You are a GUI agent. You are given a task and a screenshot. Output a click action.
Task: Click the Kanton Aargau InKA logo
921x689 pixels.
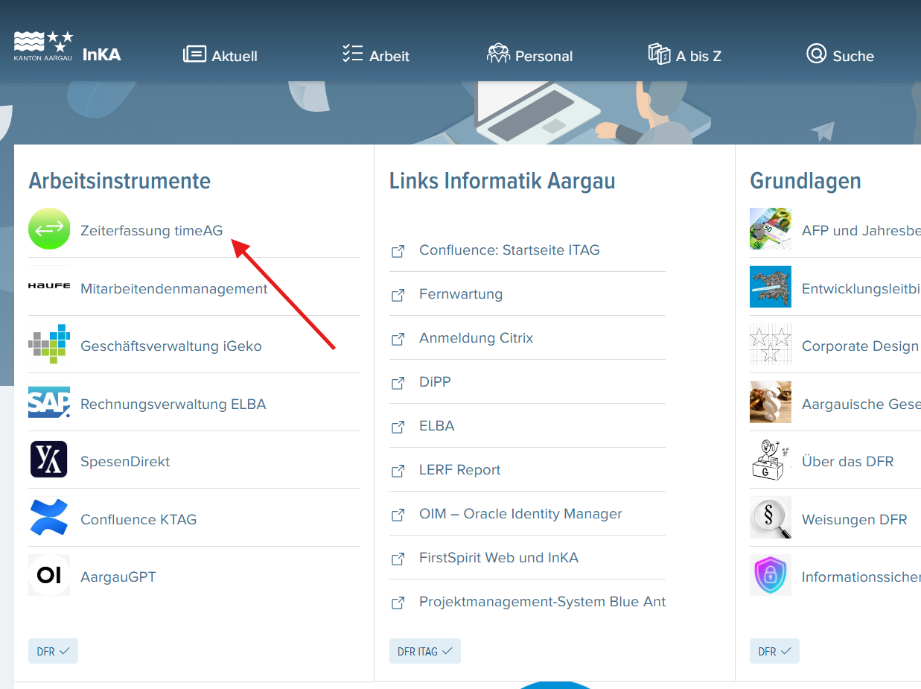click(68, 48)
